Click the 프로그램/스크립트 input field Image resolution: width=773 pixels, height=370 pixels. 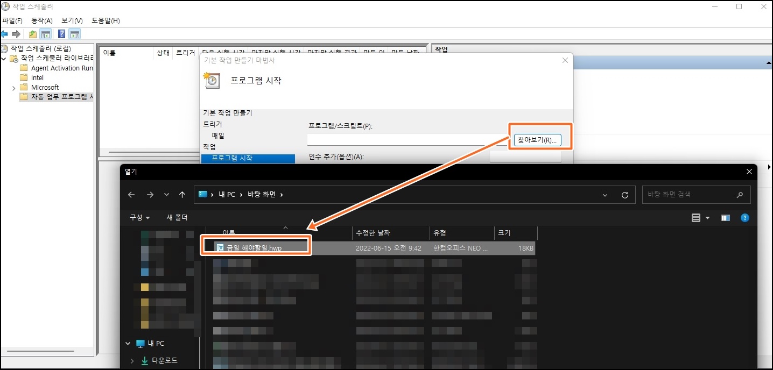click(x=407, y=140)
